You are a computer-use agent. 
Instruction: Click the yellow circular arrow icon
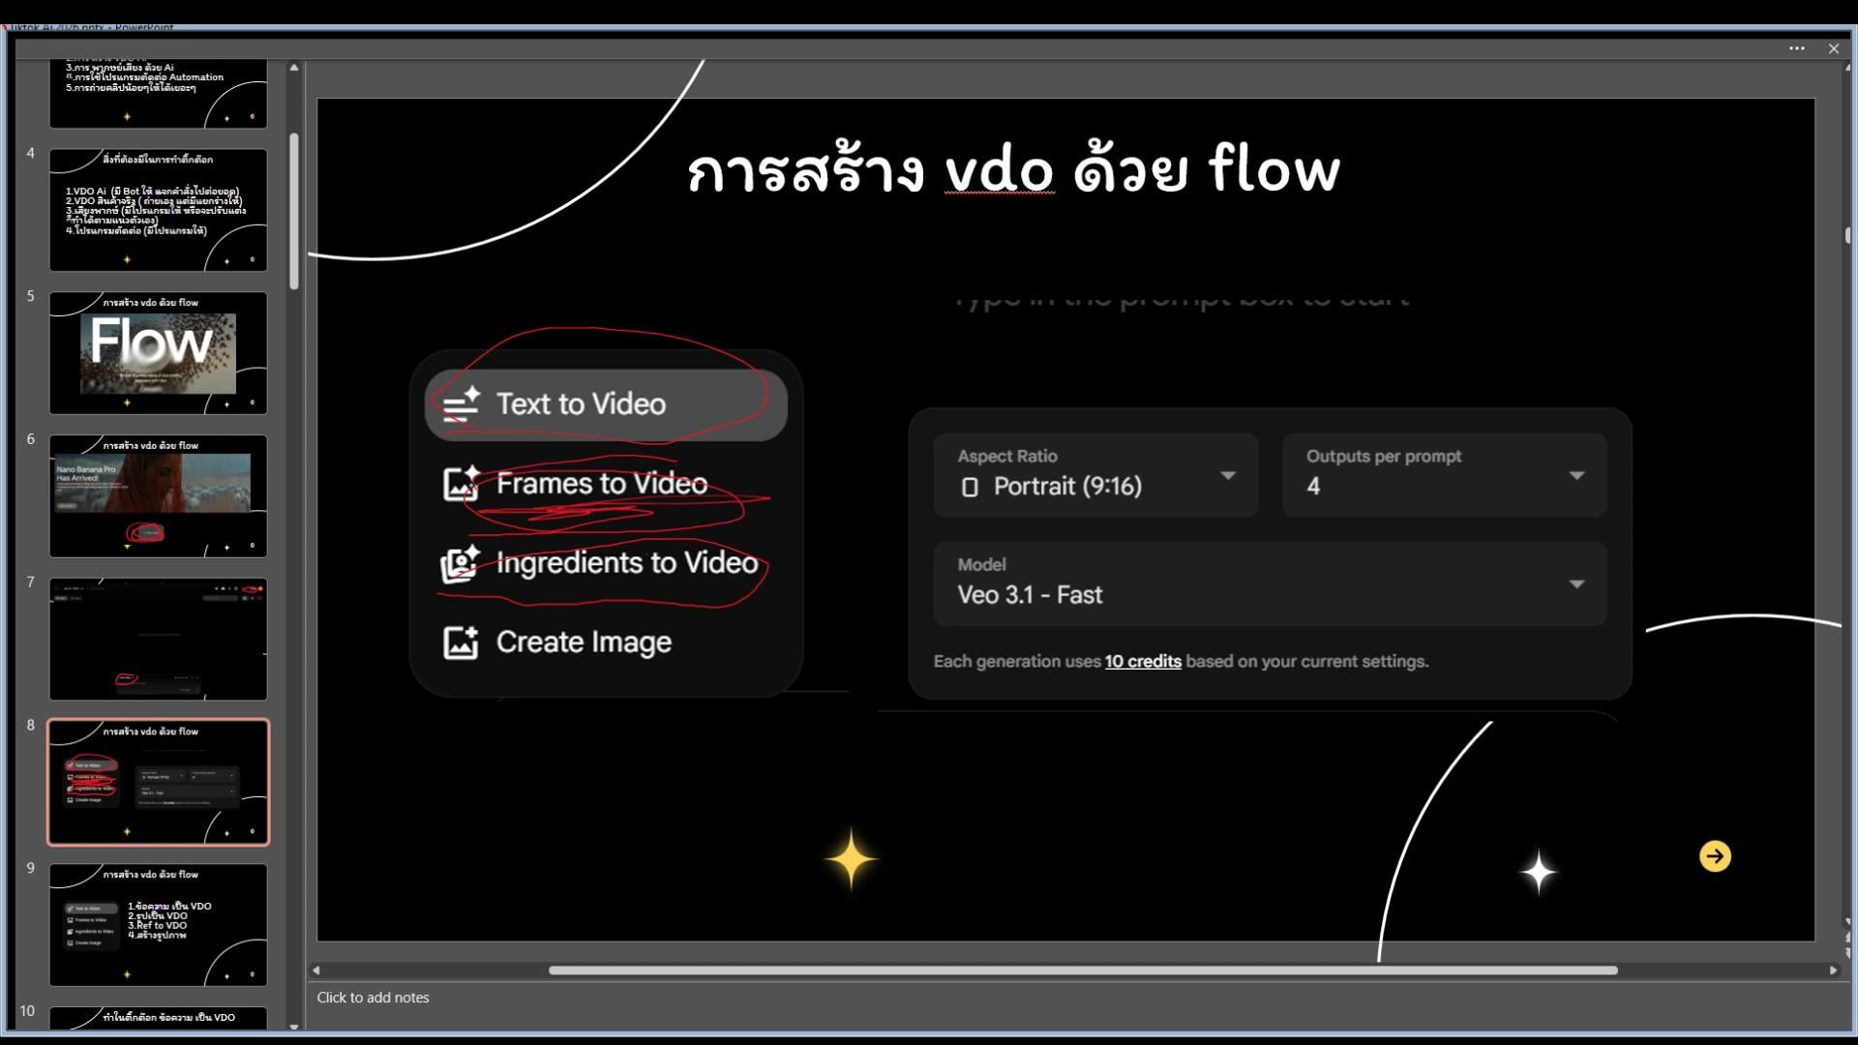(x=1715, y=856)
